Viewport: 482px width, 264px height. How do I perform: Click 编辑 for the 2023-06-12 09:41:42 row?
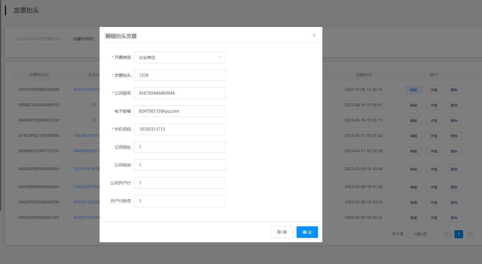[x=413, y=136]
